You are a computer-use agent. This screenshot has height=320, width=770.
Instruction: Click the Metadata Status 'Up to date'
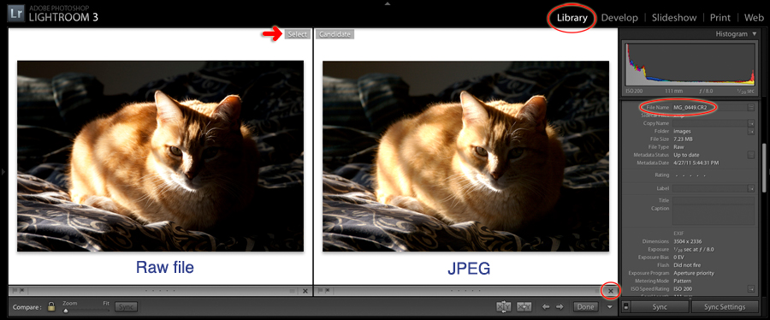pyautogui.click(x=686, y=155)
